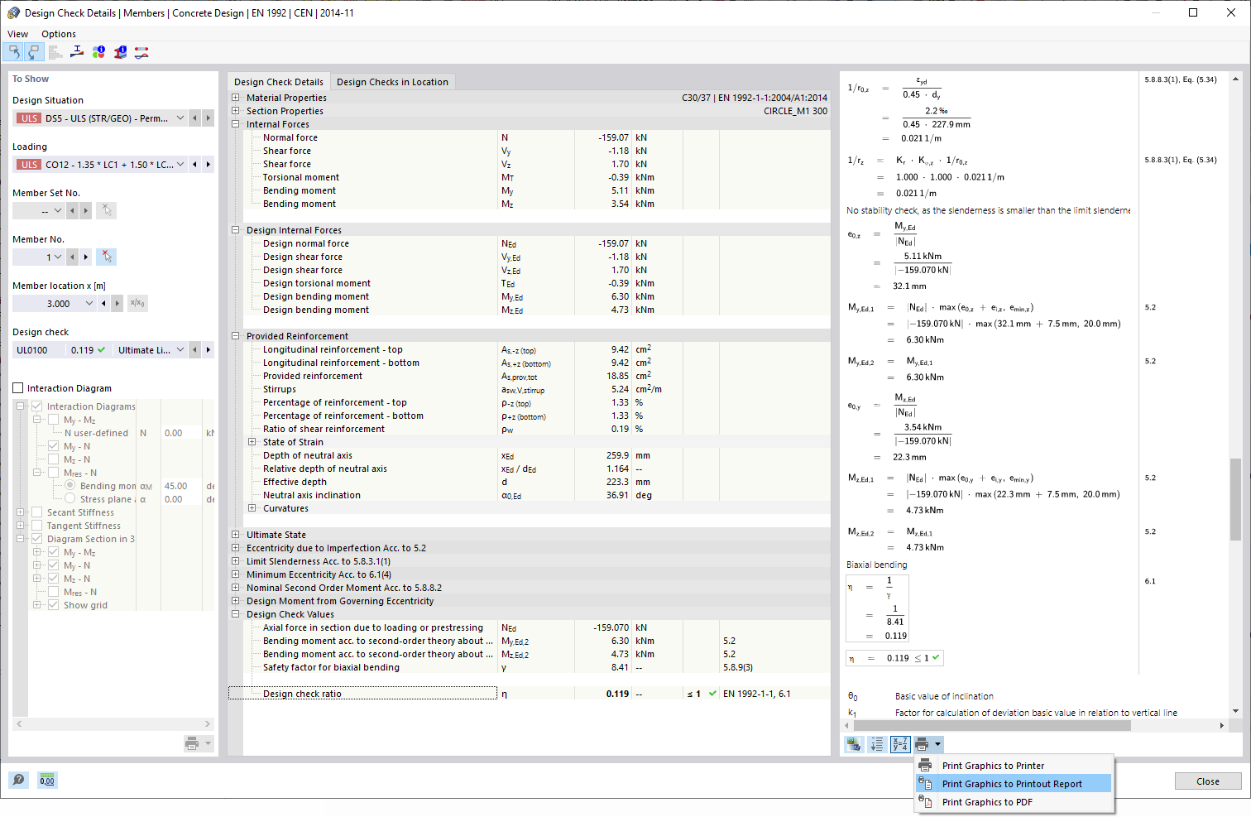
Task: Click the Close button
Action: [x=1208, y=781]
